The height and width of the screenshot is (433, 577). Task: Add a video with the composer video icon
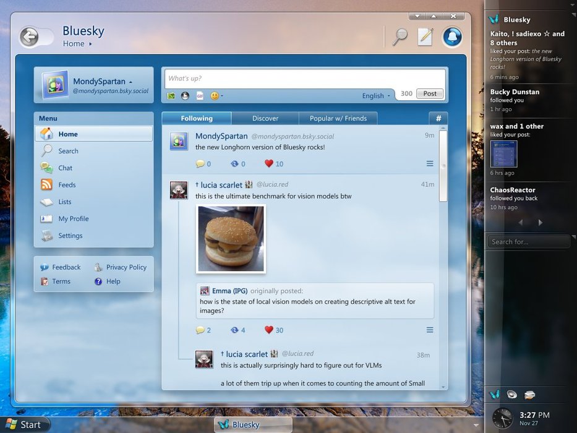[x=185, y=96]
